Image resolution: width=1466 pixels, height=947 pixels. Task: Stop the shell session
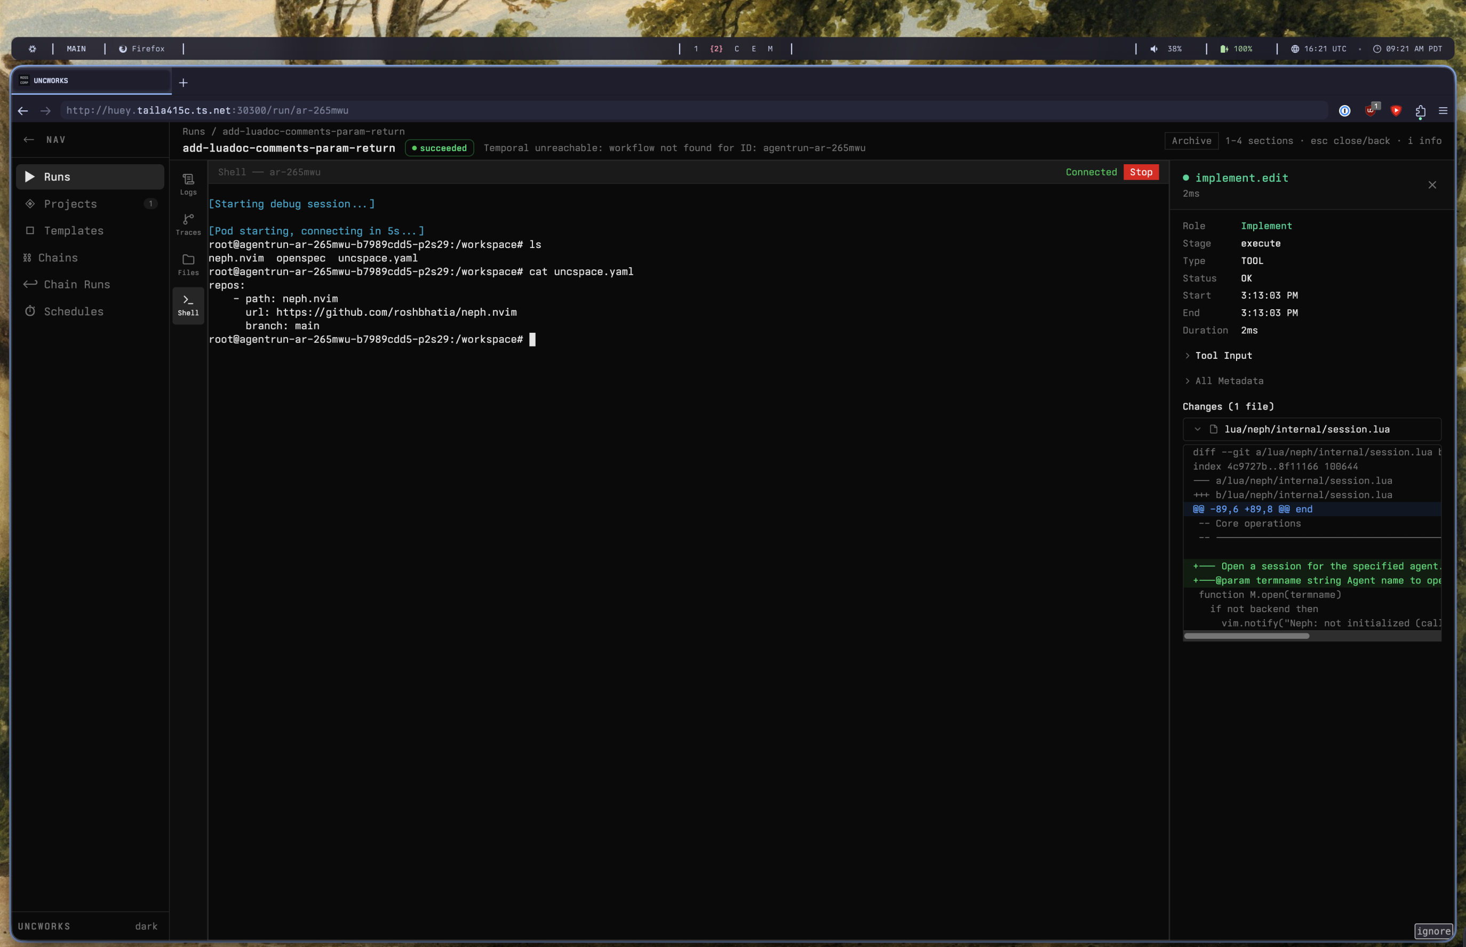(1141, 172)
